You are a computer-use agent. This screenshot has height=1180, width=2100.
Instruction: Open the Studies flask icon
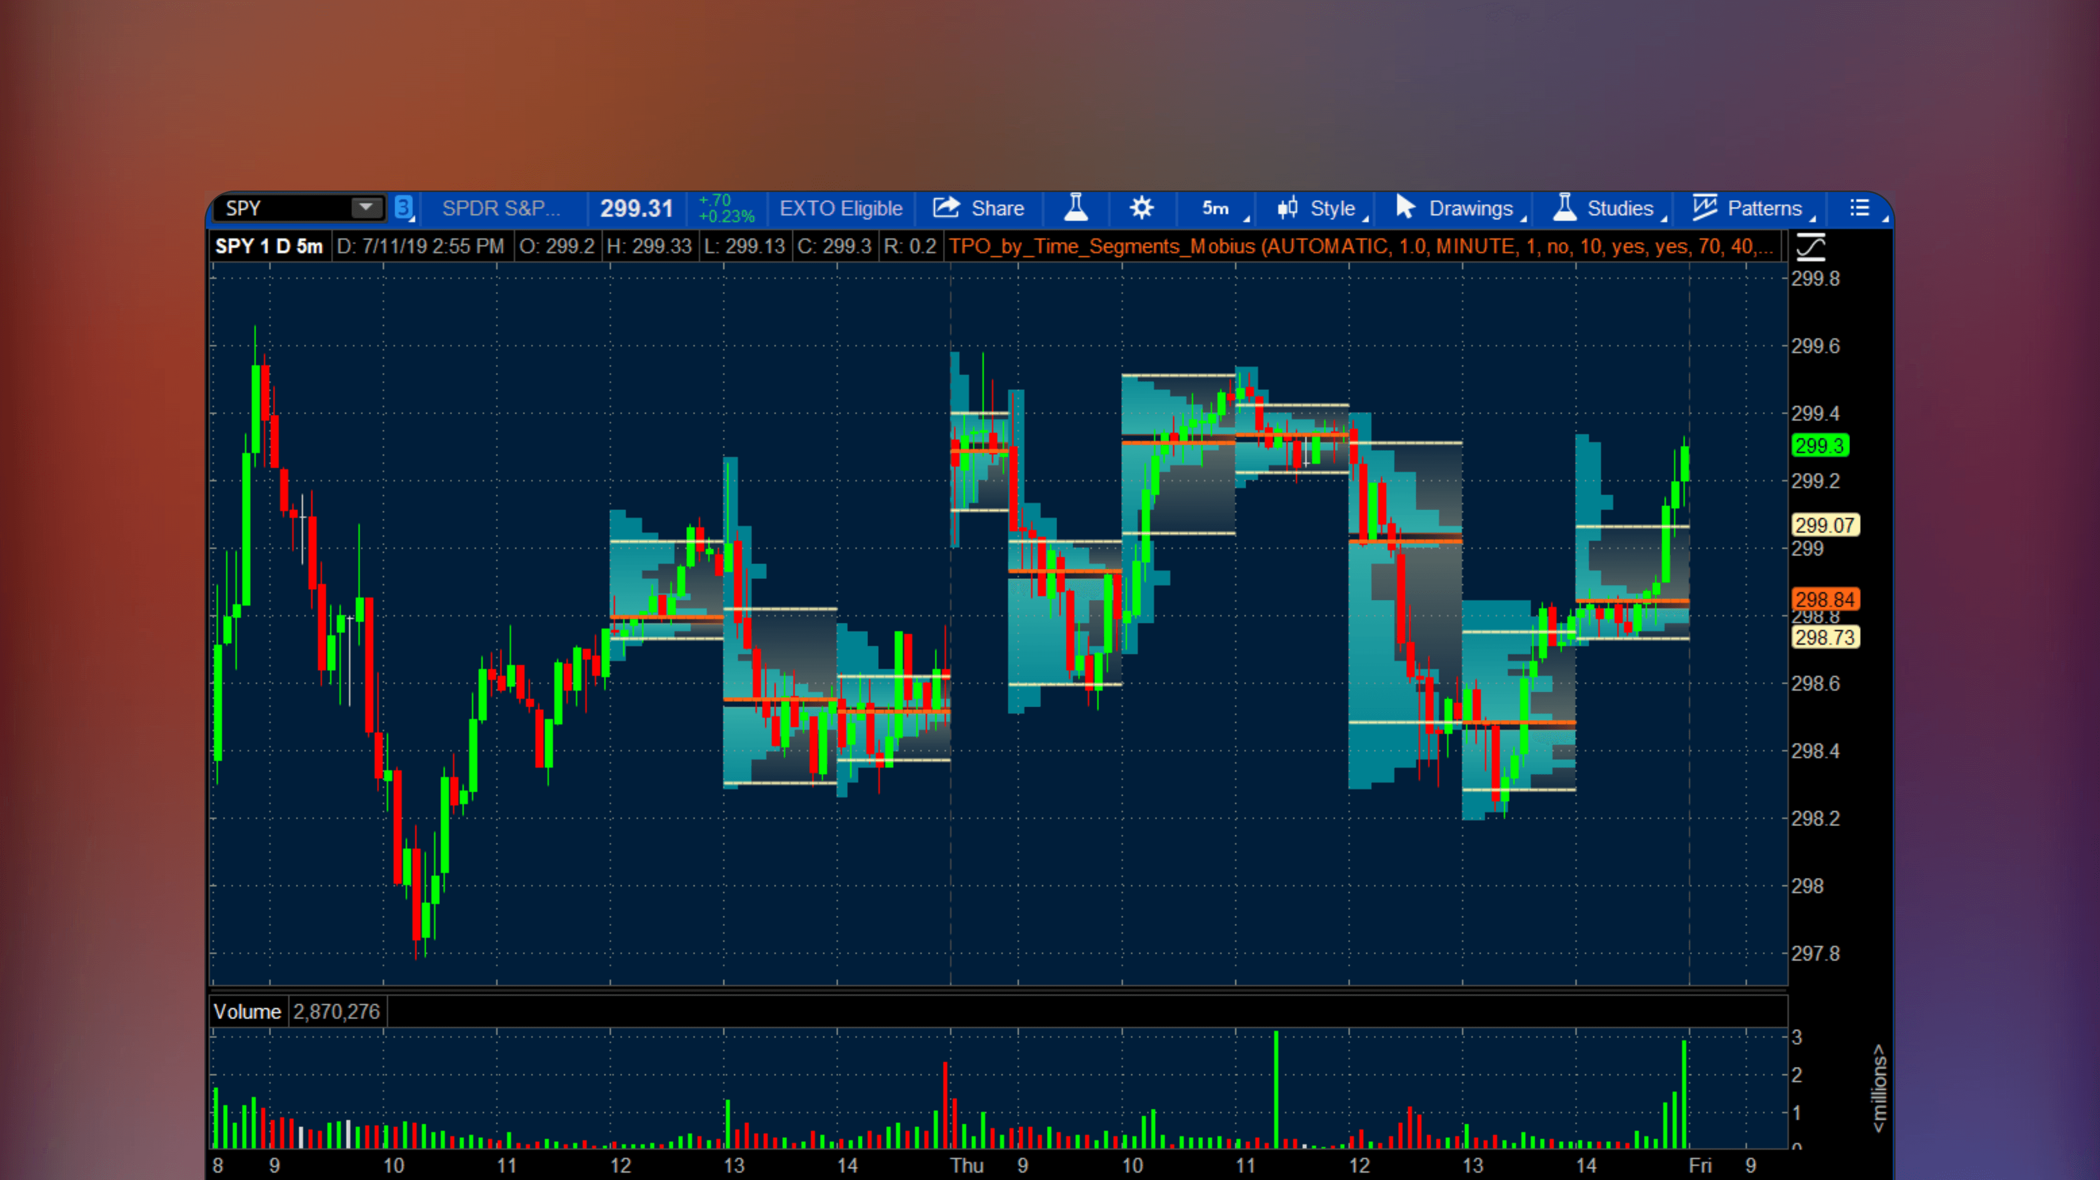tap(1564, 208)
